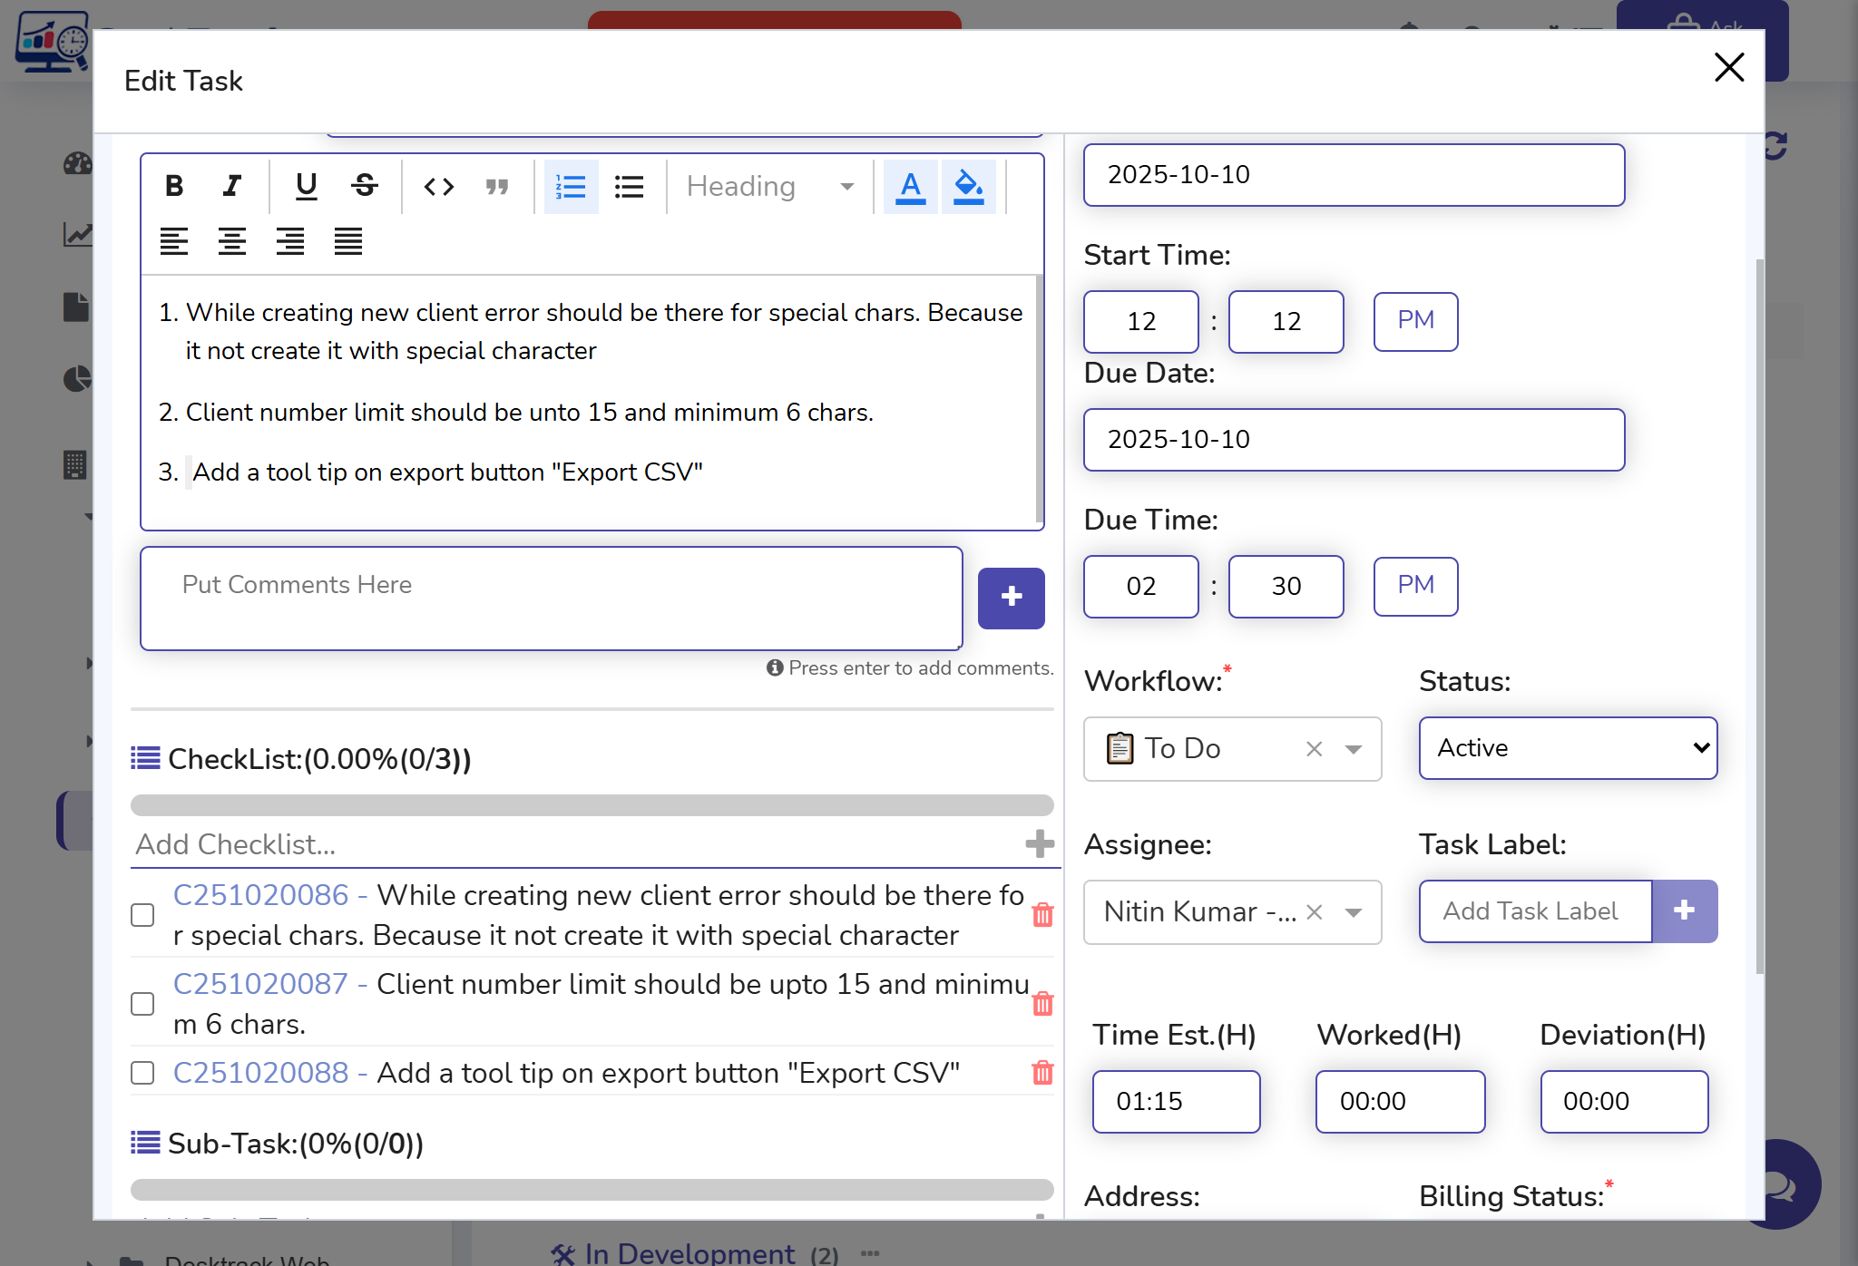Apply italic formatting in editor
The image size is (1858, 1266).
pos(232,186)
